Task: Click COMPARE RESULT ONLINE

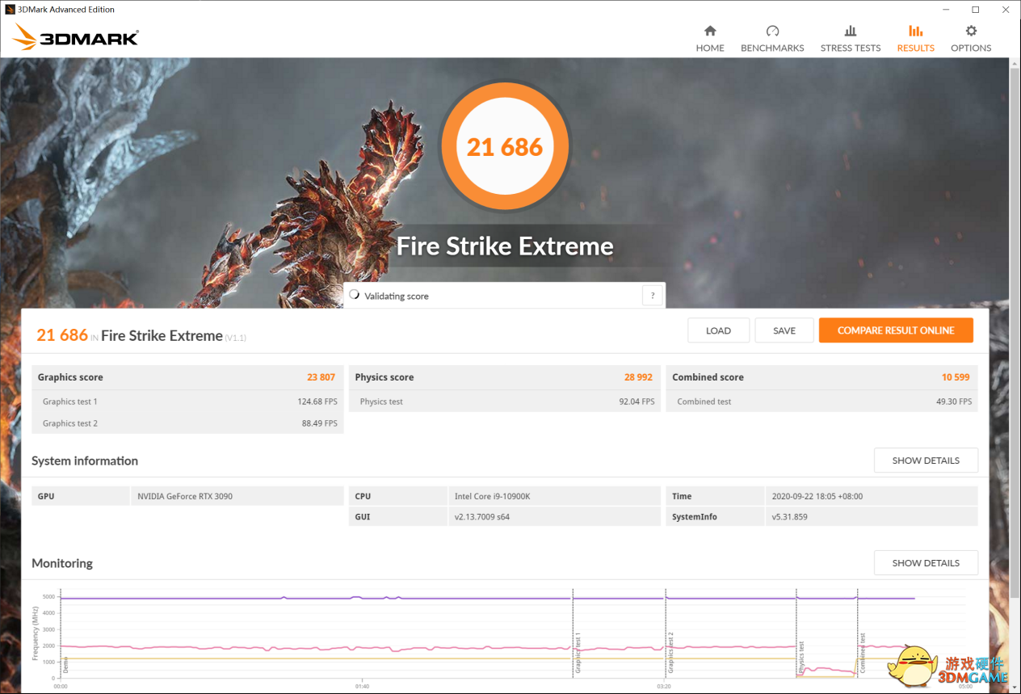Action: point(896,330)
